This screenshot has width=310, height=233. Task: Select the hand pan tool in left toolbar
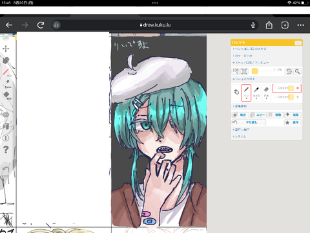click(x=6, y=60)
